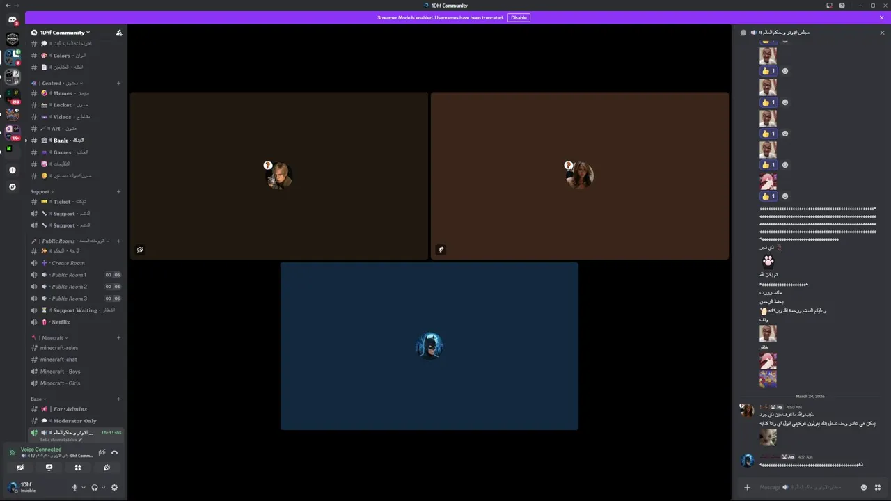Edit channel status pencil icon
Viewport: 891px width, 501px height.
pyautogui.click(x=80, y=440)
